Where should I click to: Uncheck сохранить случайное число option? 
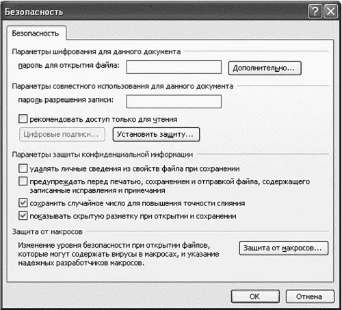coord(23,203)
